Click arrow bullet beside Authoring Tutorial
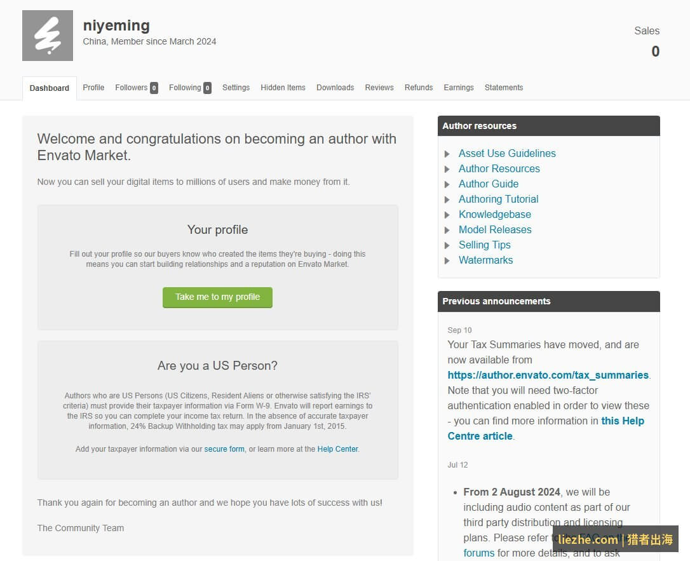This screenshot has height=561, width=690. click(x=447, y=199)
